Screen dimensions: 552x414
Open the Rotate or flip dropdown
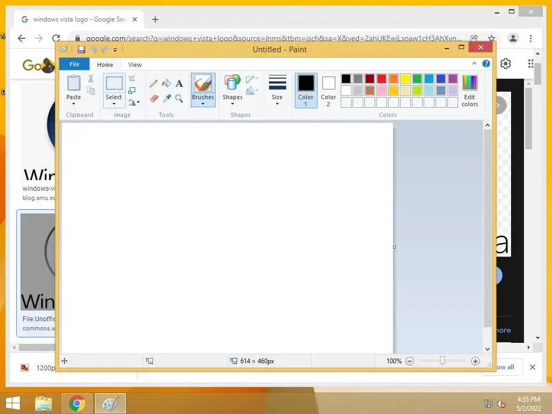[x=134, y=102]
